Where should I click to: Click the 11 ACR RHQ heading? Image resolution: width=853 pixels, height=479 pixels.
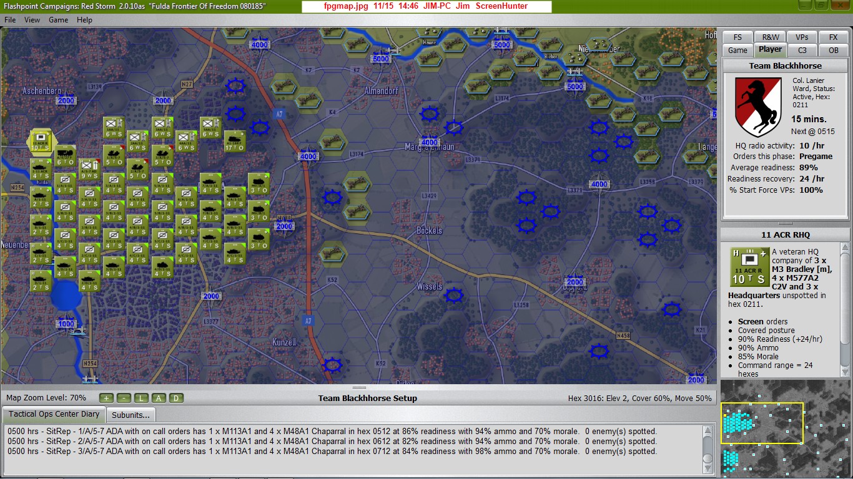point(786,235)
